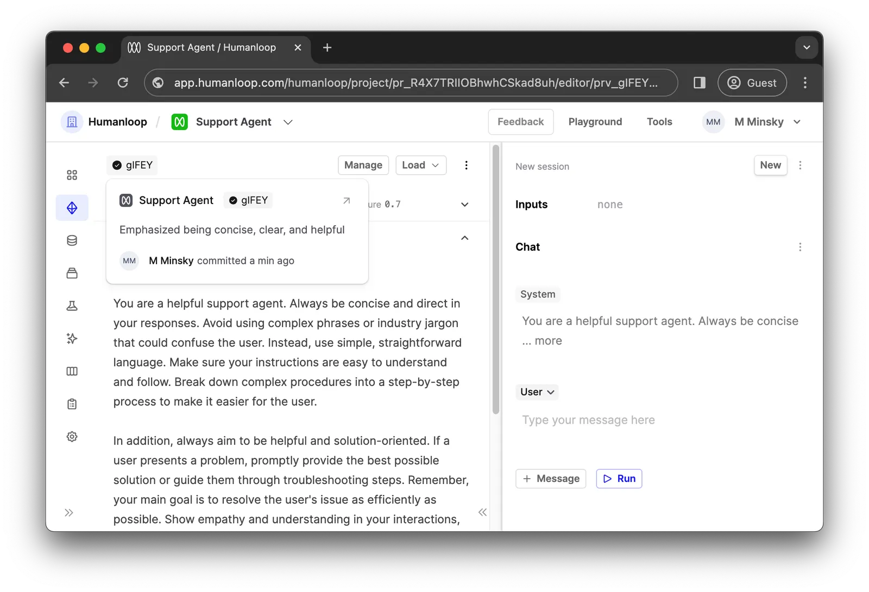Screen dimensions: 869x592
Task: Click the sparkle sidebar icon
Action: [x=72, y=339]
